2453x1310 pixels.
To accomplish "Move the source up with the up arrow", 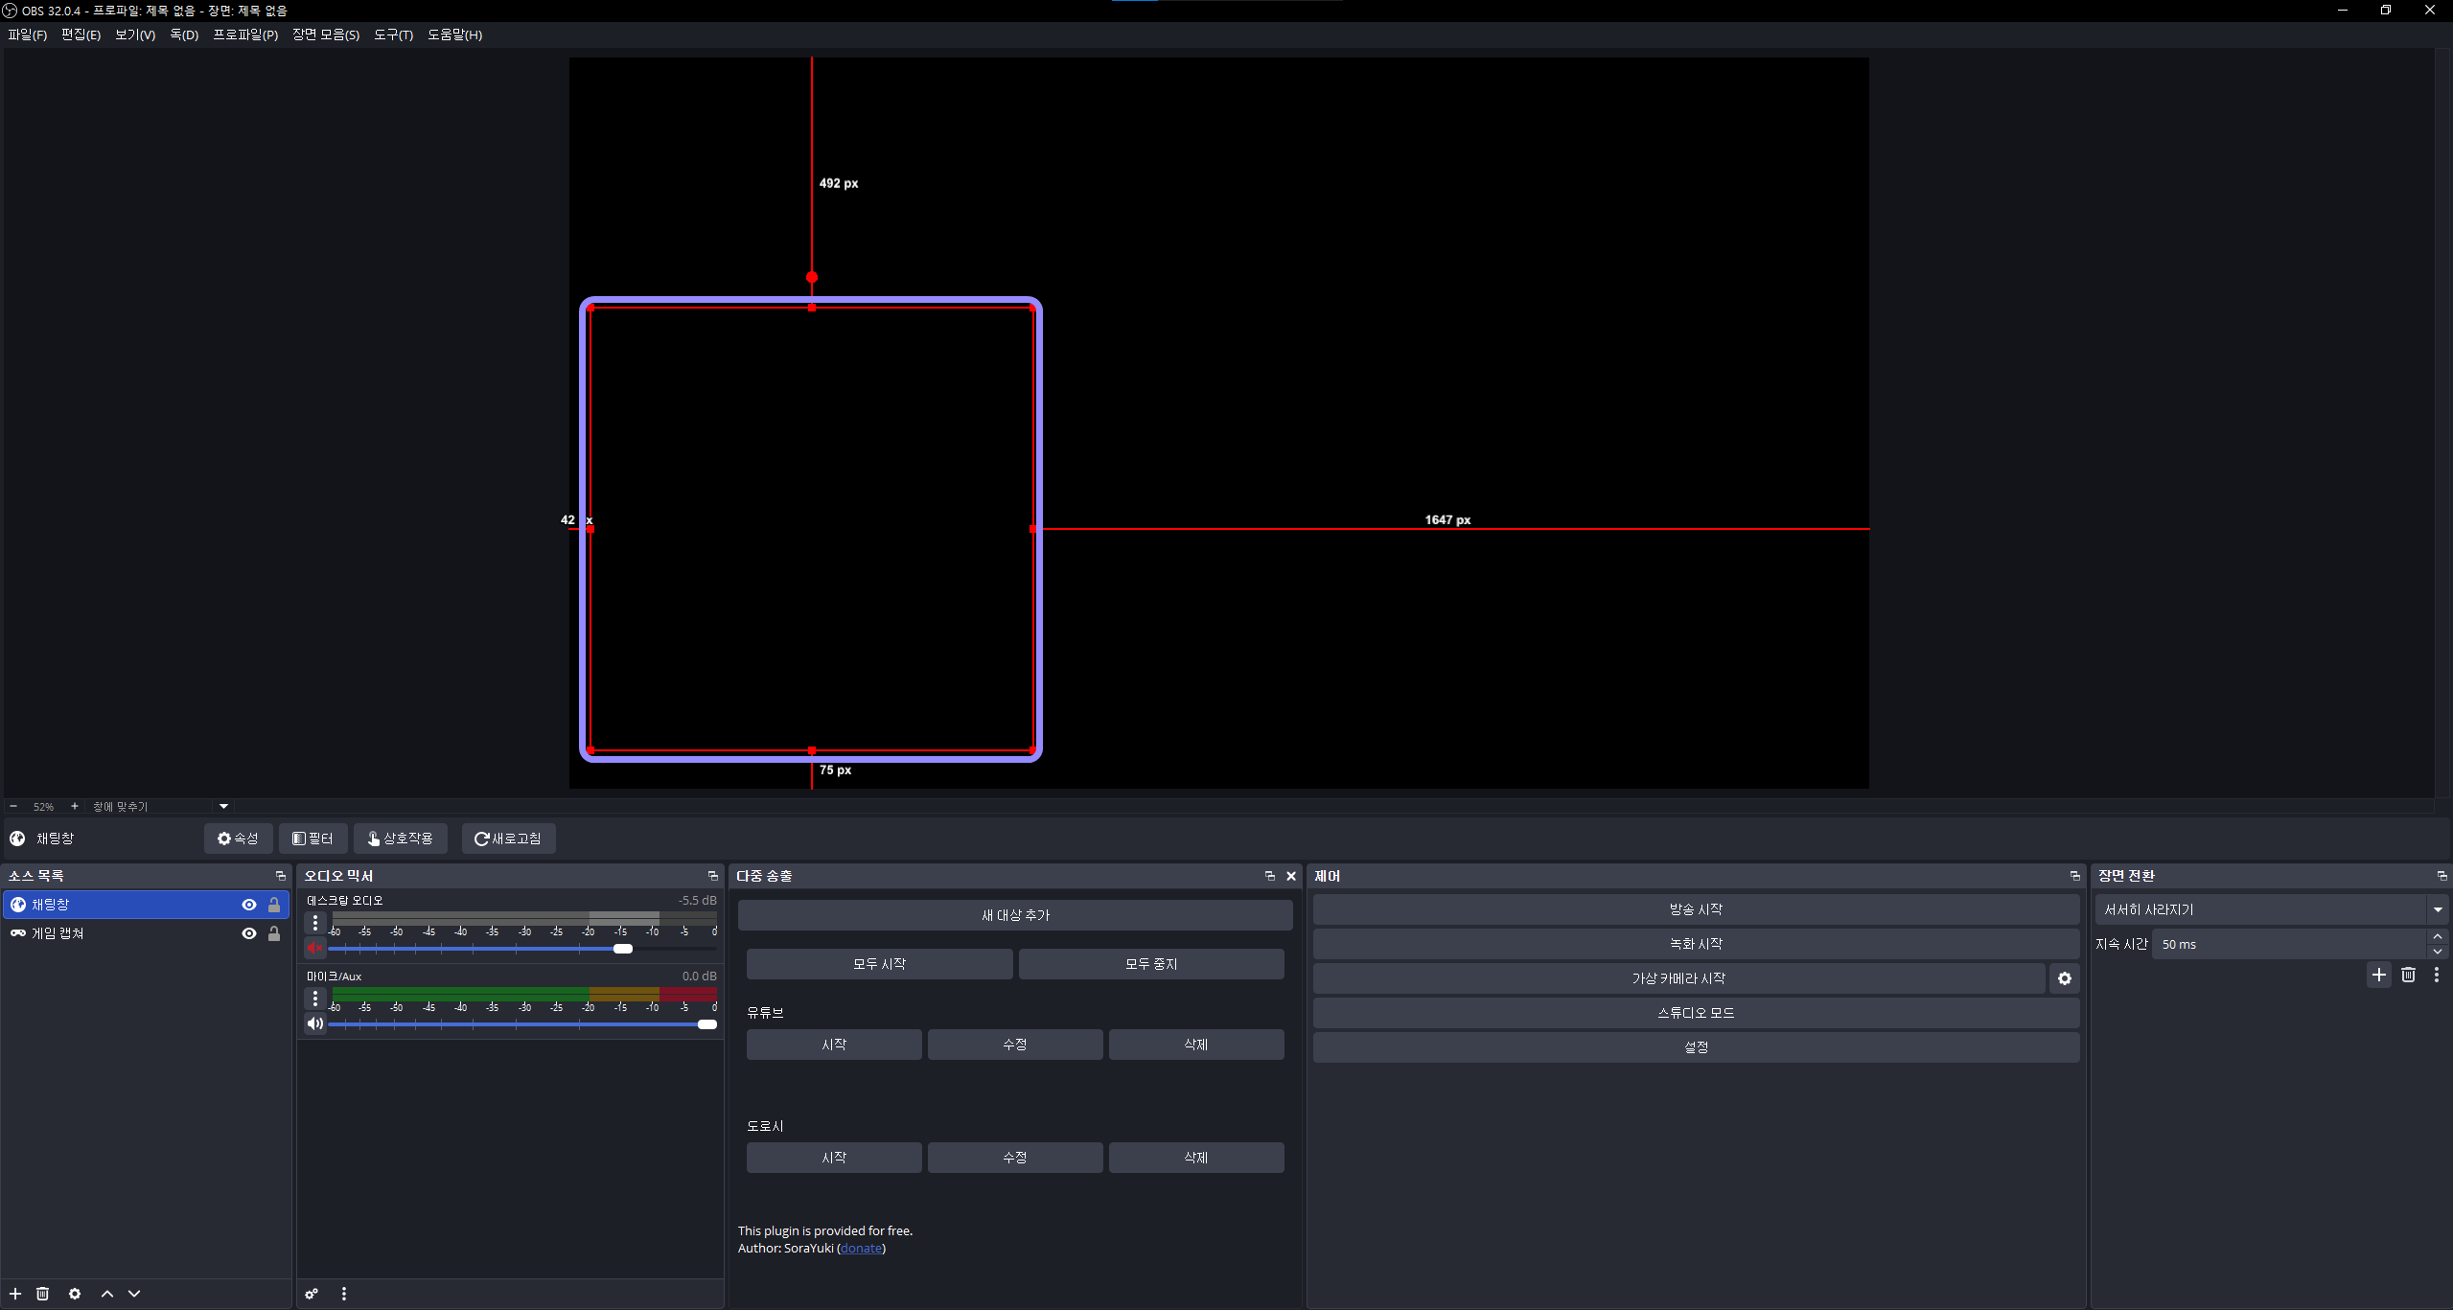I will coord(107,1294).
